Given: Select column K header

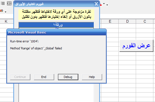Looking at the screenshot, I should 6,21.
